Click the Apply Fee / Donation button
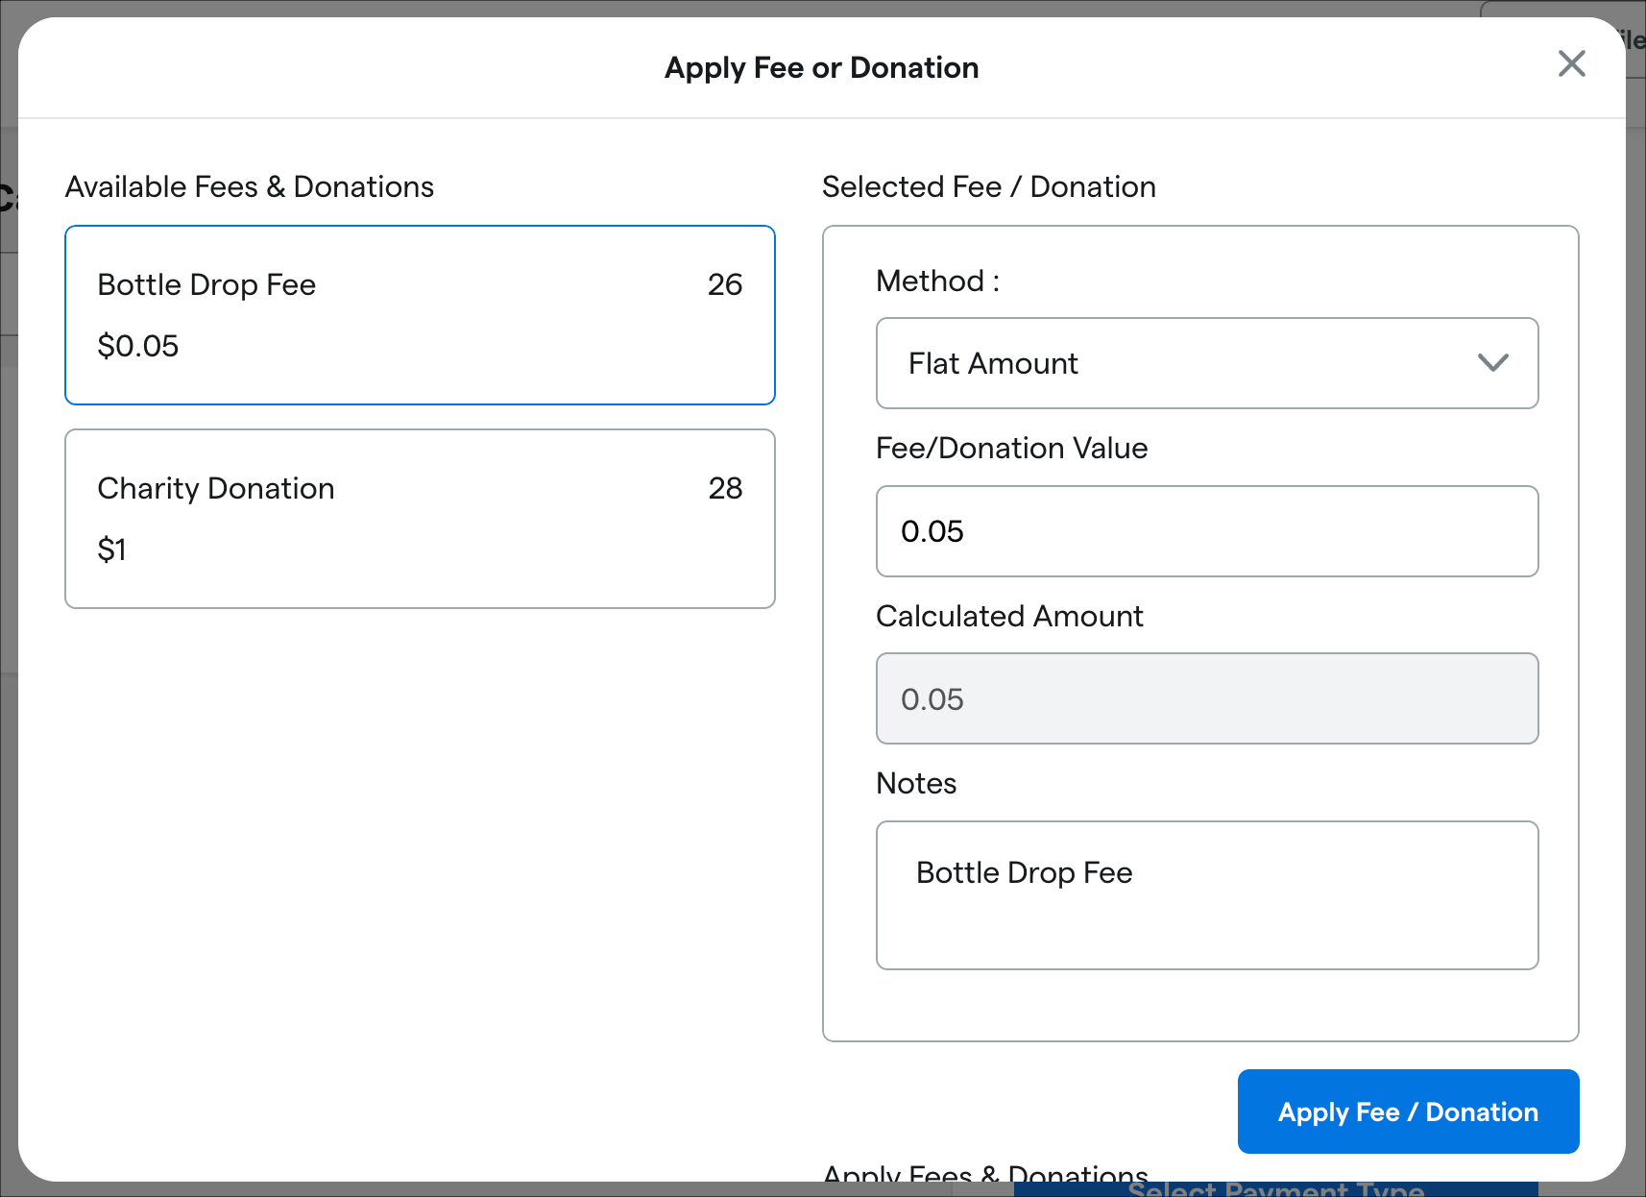This screenshot has height=1197, width=1646. [1408, 1111]
